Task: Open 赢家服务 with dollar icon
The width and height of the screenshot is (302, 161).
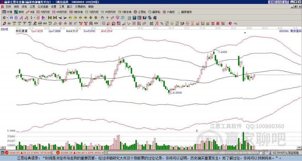Action: [185, 12]
